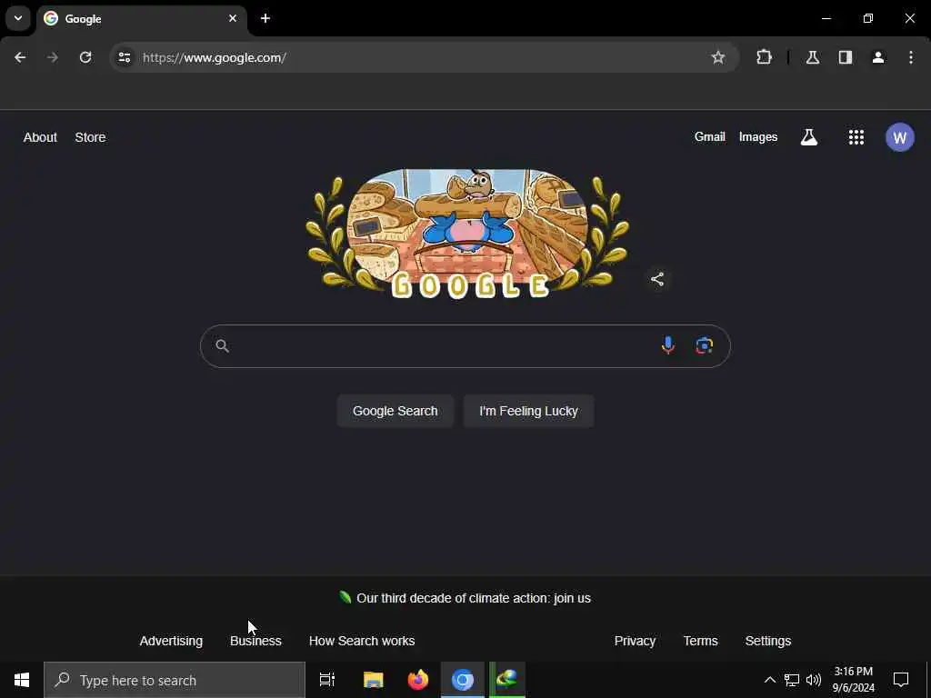Open the clock showing 3:16 PM
This screenshot has width=931, height=698.
(853, 680)
